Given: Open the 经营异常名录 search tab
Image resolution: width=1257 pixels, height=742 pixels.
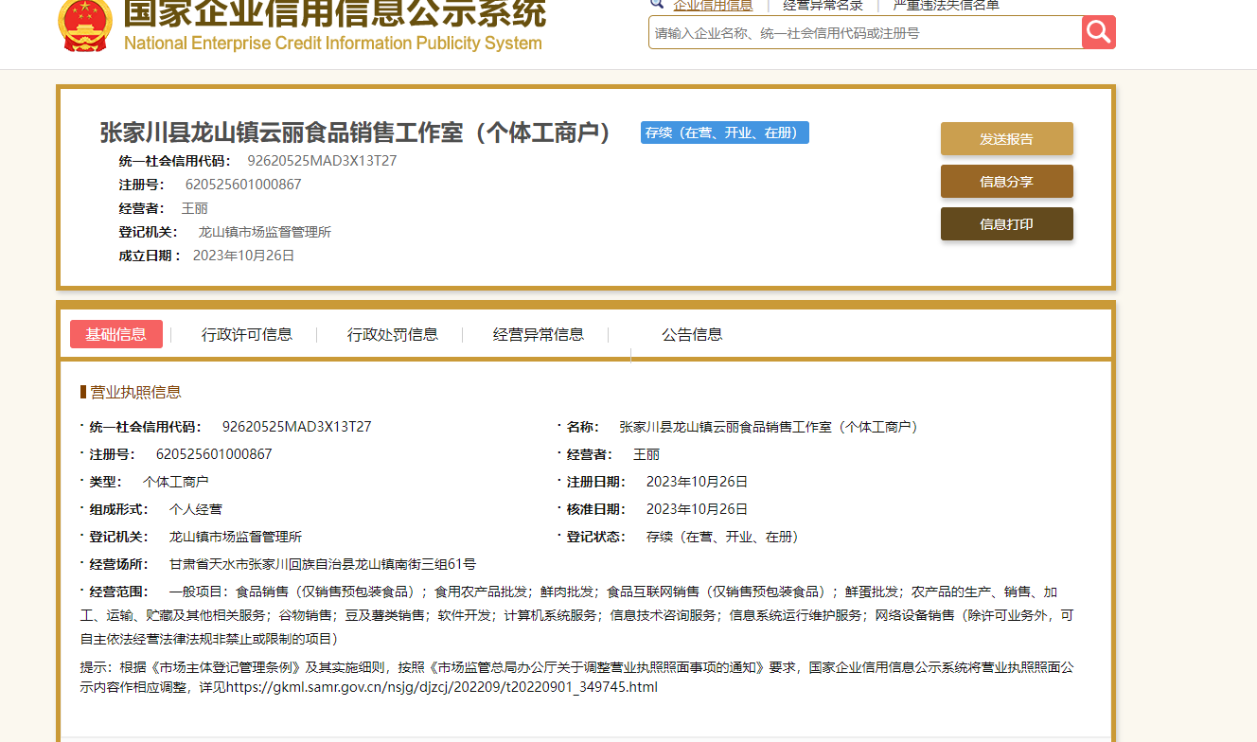Looking at the screenshot, I should pyautogui.click(x=823, y=6).
